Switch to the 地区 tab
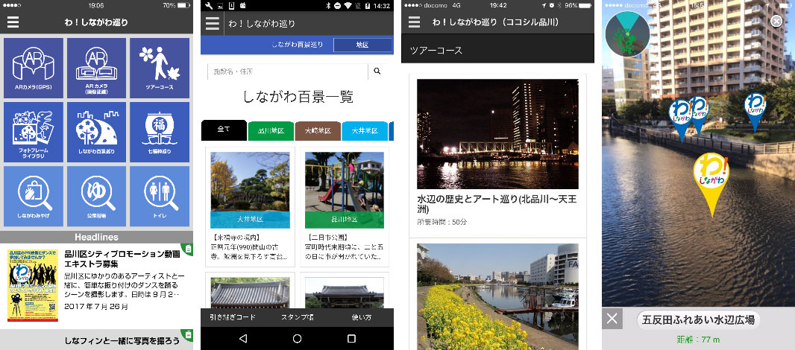This screenshot has height=350, width=795. (362, 45)
